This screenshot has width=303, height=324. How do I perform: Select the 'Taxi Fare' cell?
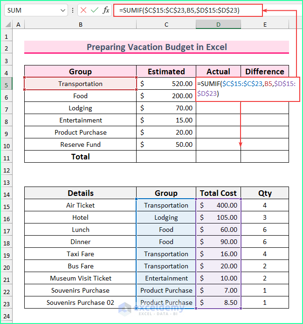coord(80,254)
